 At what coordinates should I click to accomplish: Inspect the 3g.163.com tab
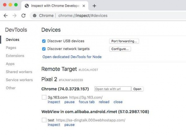tap(54, 102)
